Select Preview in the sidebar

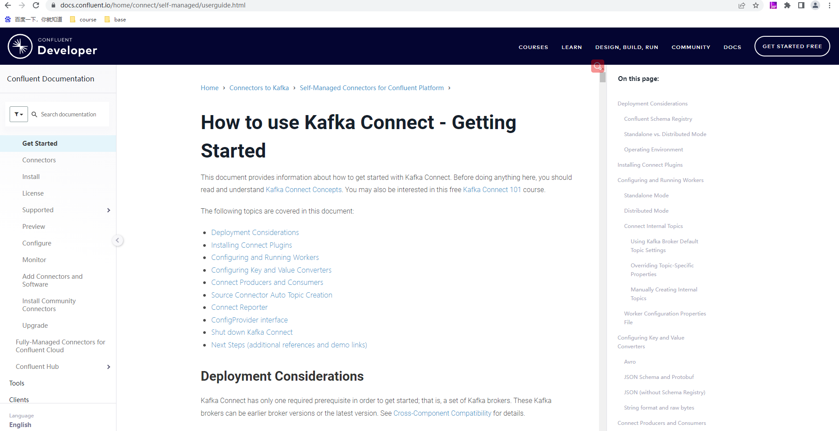(x=34, y=227)
